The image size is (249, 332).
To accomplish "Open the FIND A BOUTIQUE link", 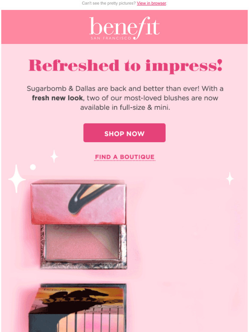I will click(x=125, y=157).
